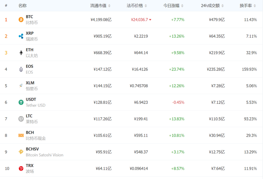This screenshot has width=263, height=179.
Task: Click the 莱特币 subtitle text
Action: 32,122
